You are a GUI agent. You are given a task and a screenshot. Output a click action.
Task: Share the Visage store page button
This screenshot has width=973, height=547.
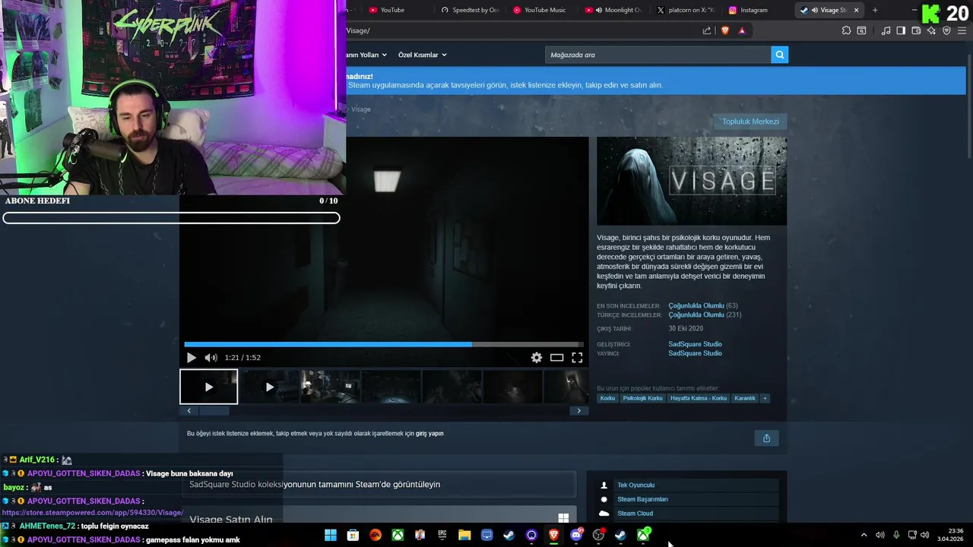(766, 438)
